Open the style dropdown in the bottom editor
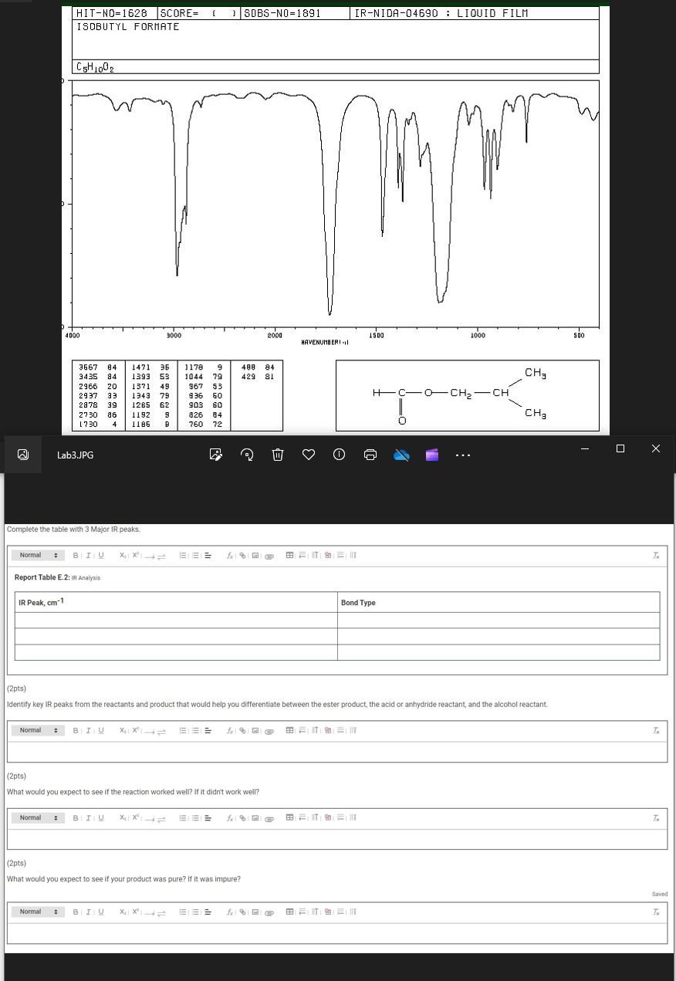Screen dimensions: 676x981 click(x=36, y=912)
